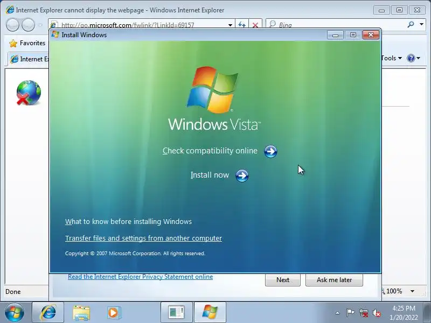
Task: Open the Favorites button with star
Action: click(27, 43)
